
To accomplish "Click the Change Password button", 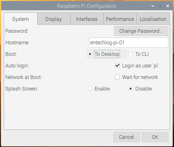I will click(x=141, y=31).
